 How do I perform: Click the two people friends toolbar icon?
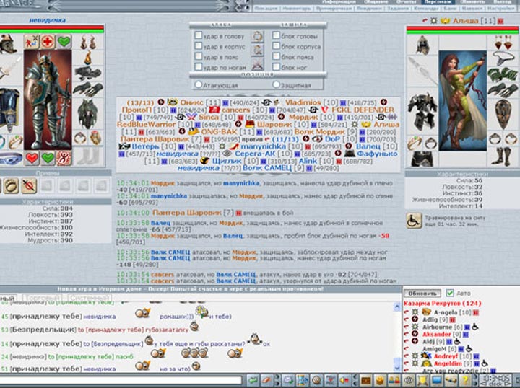(x=394, y=381)
